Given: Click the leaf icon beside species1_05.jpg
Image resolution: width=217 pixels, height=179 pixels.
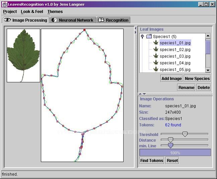Looking at the screenshot, I should click(x=155, y=69).
